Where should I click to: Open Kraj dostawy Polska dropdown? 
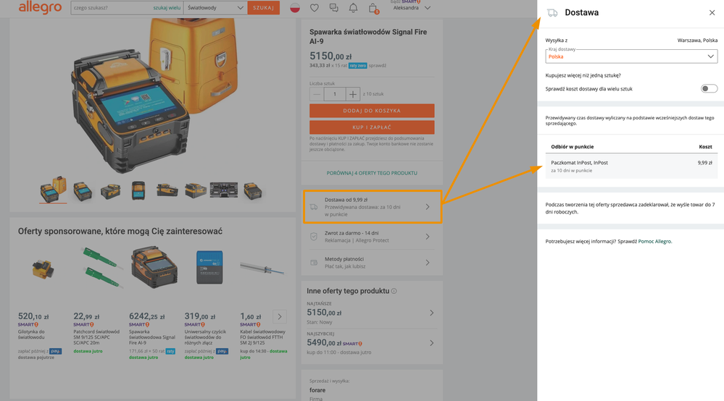click(x=631, y=56)
